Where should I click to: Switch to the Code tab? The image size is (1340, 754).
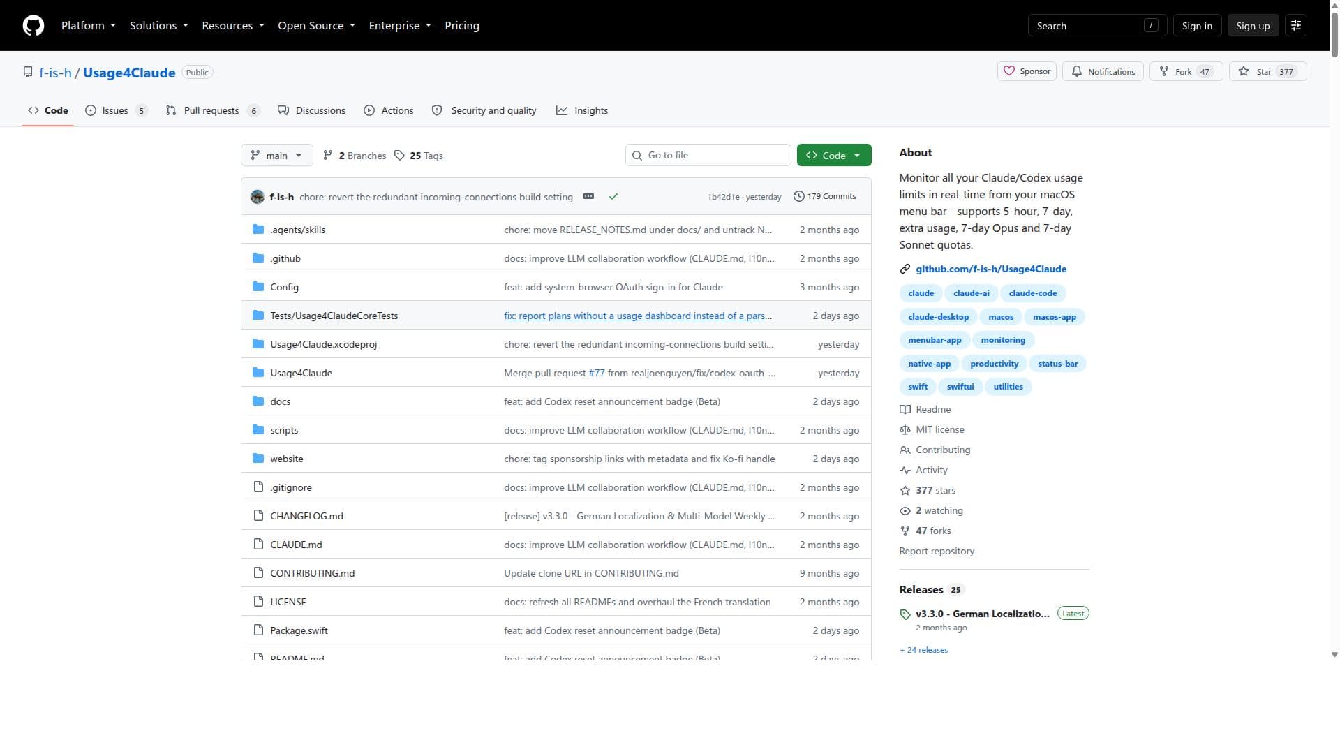pyautogui.click(x=48, y=110)
